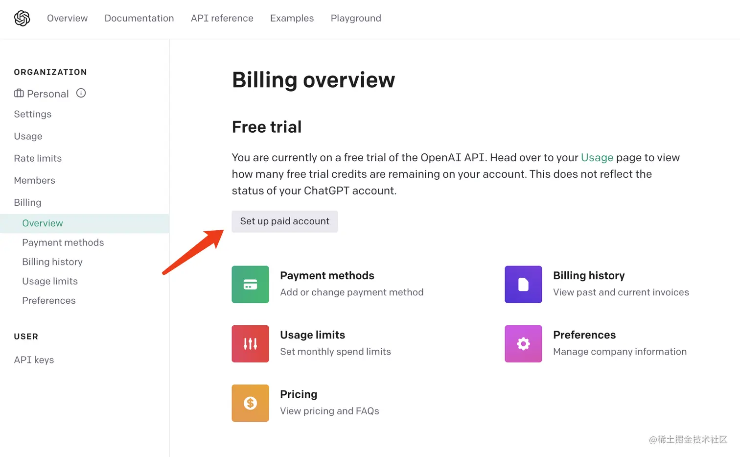Viewport: 740px width, 457px height.
Task: Click the Set up paid account button
Action: (x=285, y=221)
